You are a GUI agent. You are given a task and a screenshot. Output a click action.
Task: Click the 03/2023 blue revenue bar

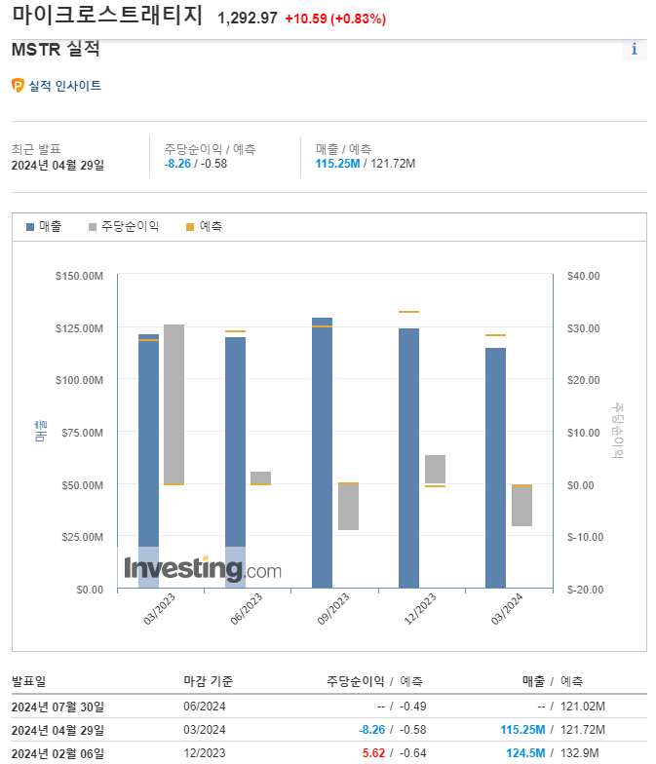point(148,461)
